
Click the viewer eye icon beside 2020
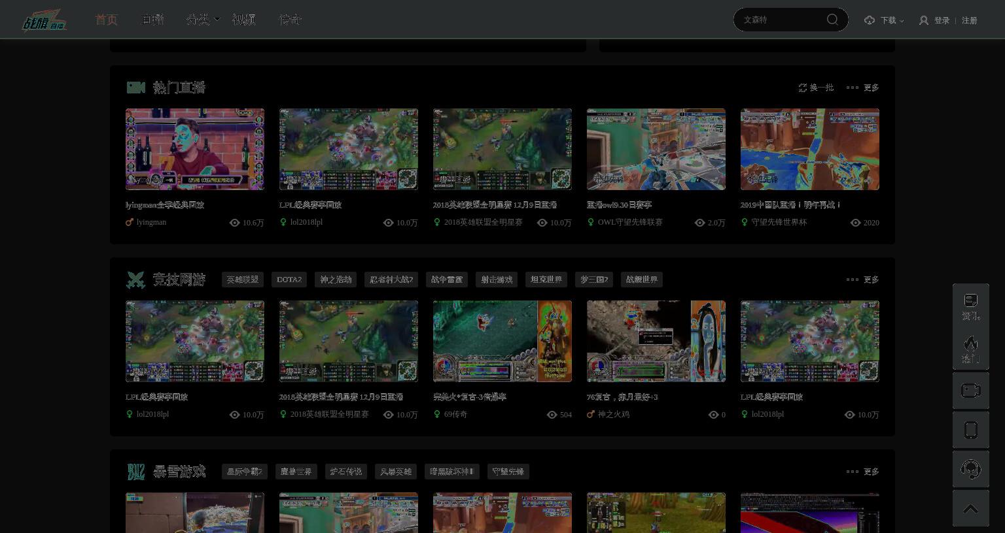[855, 223]
